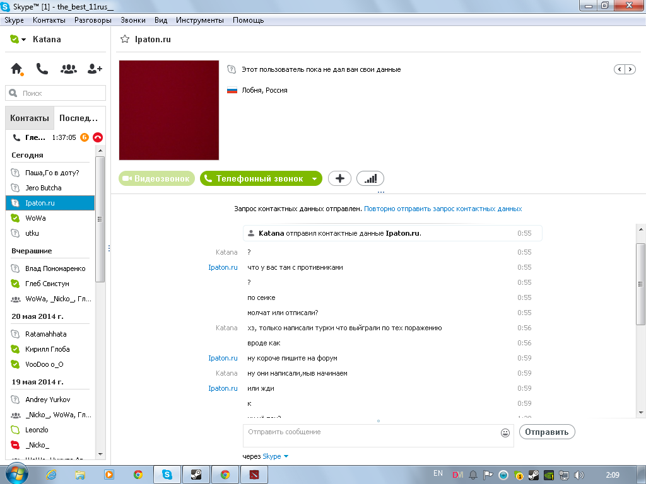This screenshot has width=646, height=484.
Task: Click the system clock 2:09
Action: click(x=613, y=475)
